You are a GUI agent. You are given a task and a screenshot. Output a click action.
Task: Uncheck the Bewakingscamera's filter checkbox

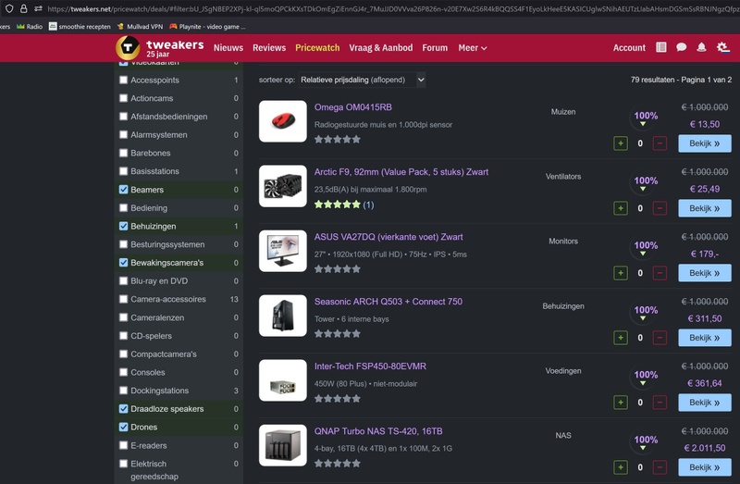(x=124, y=263)
